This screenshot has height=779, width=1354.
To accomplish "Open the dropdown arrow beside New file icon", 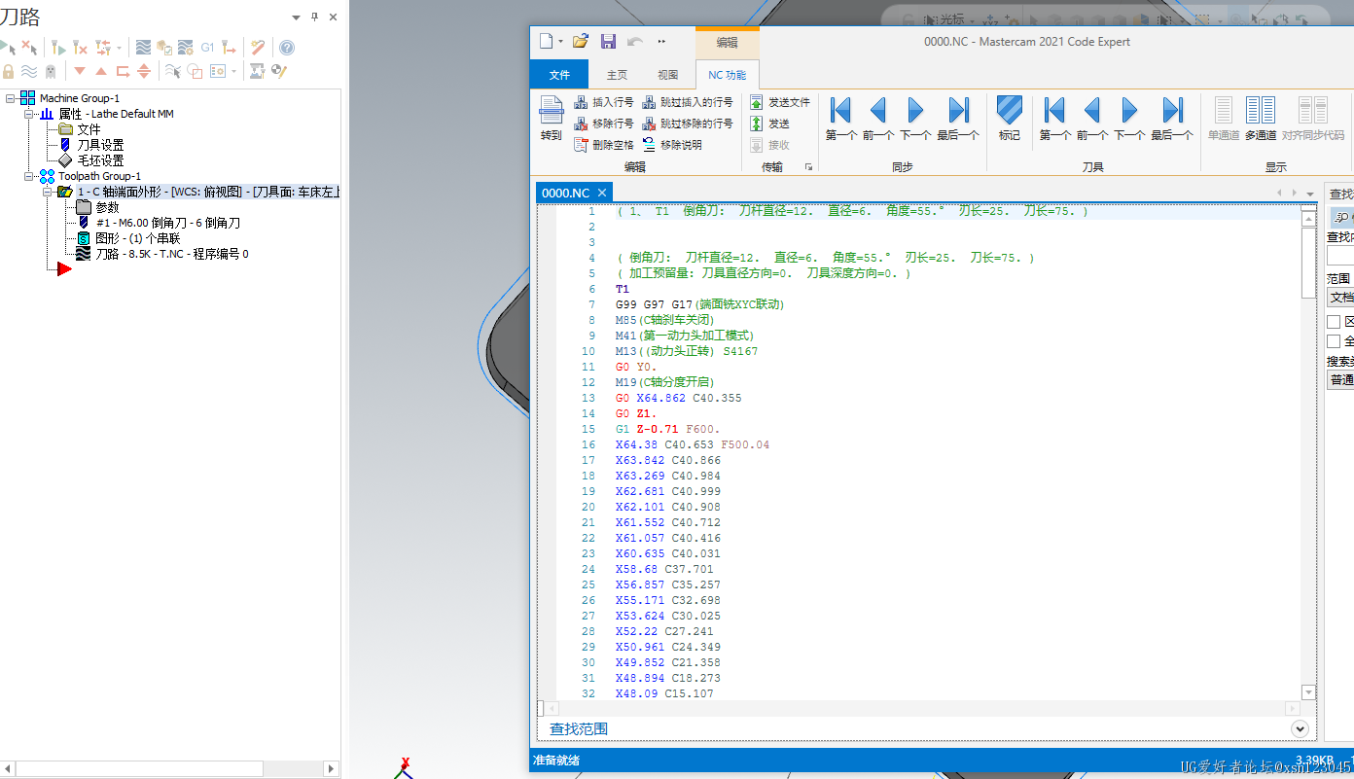I will tap(561, 42).
